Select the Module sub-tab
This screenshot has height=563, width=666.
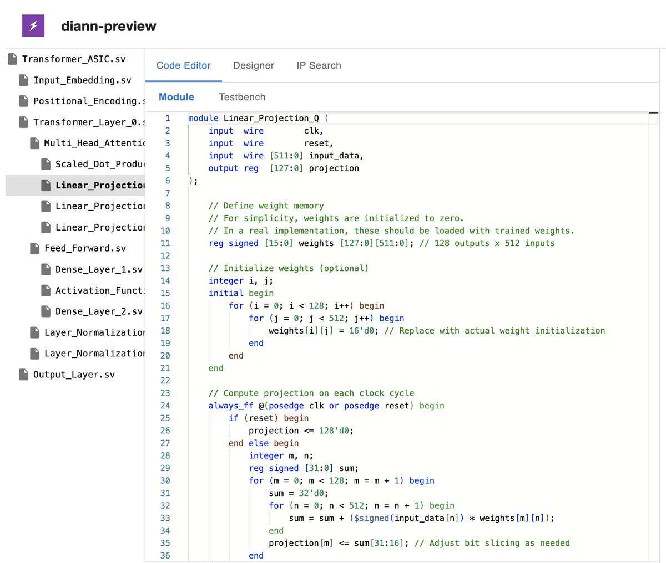coord(176,97)
